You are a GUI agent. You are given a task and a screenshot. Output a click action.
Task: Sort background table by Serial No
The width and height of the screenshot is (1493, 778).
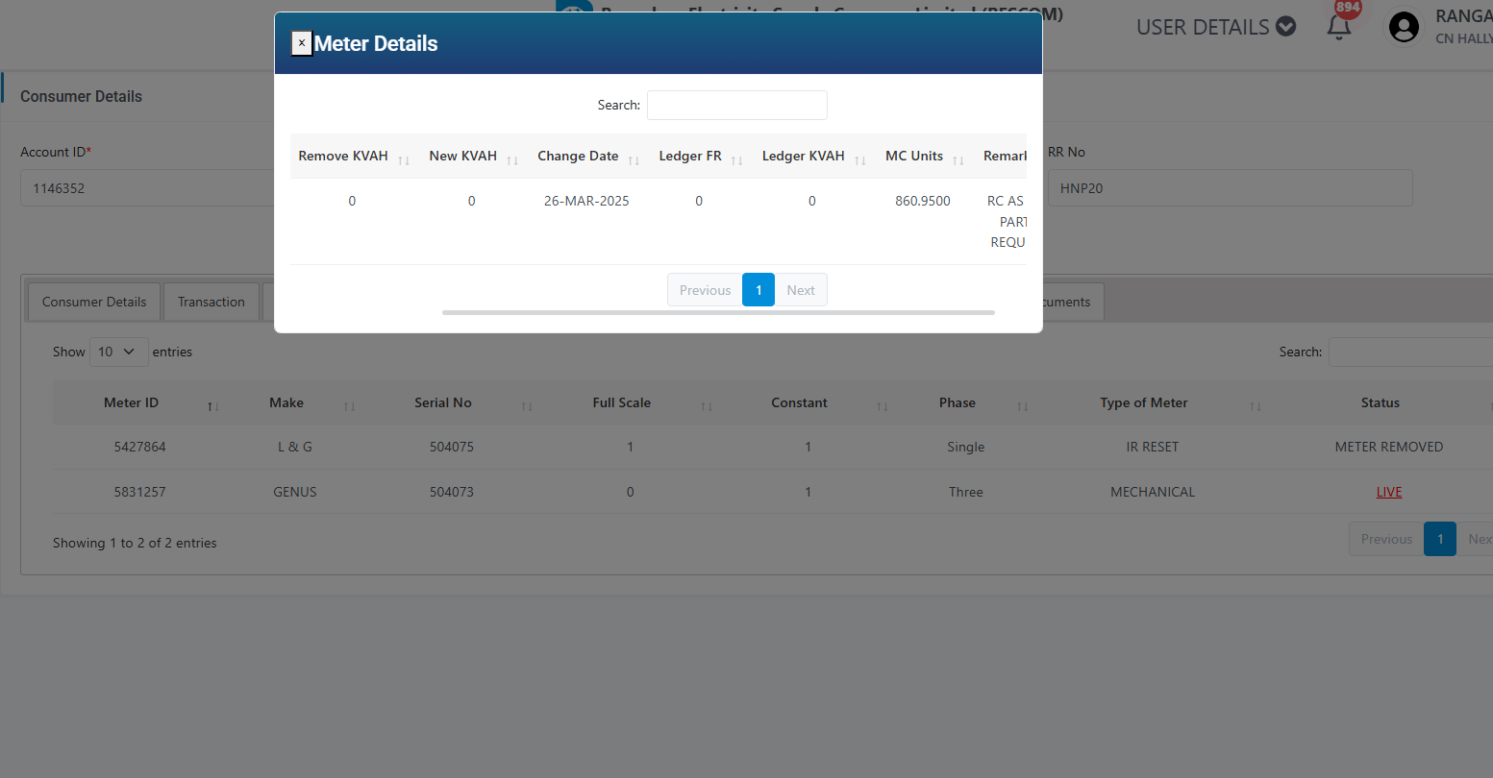[x=452, y=402]
